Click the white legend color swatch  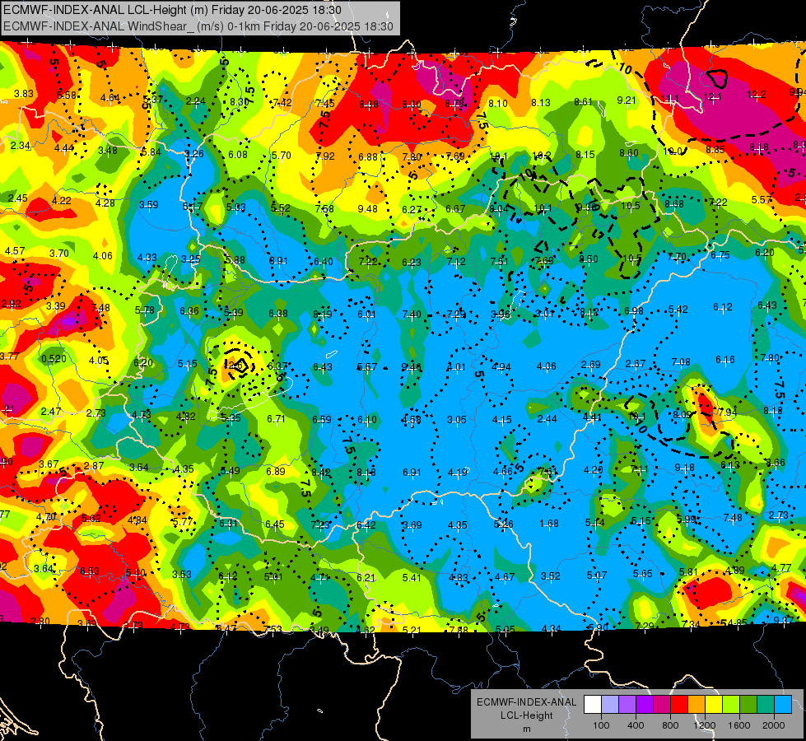coord(593,705)
